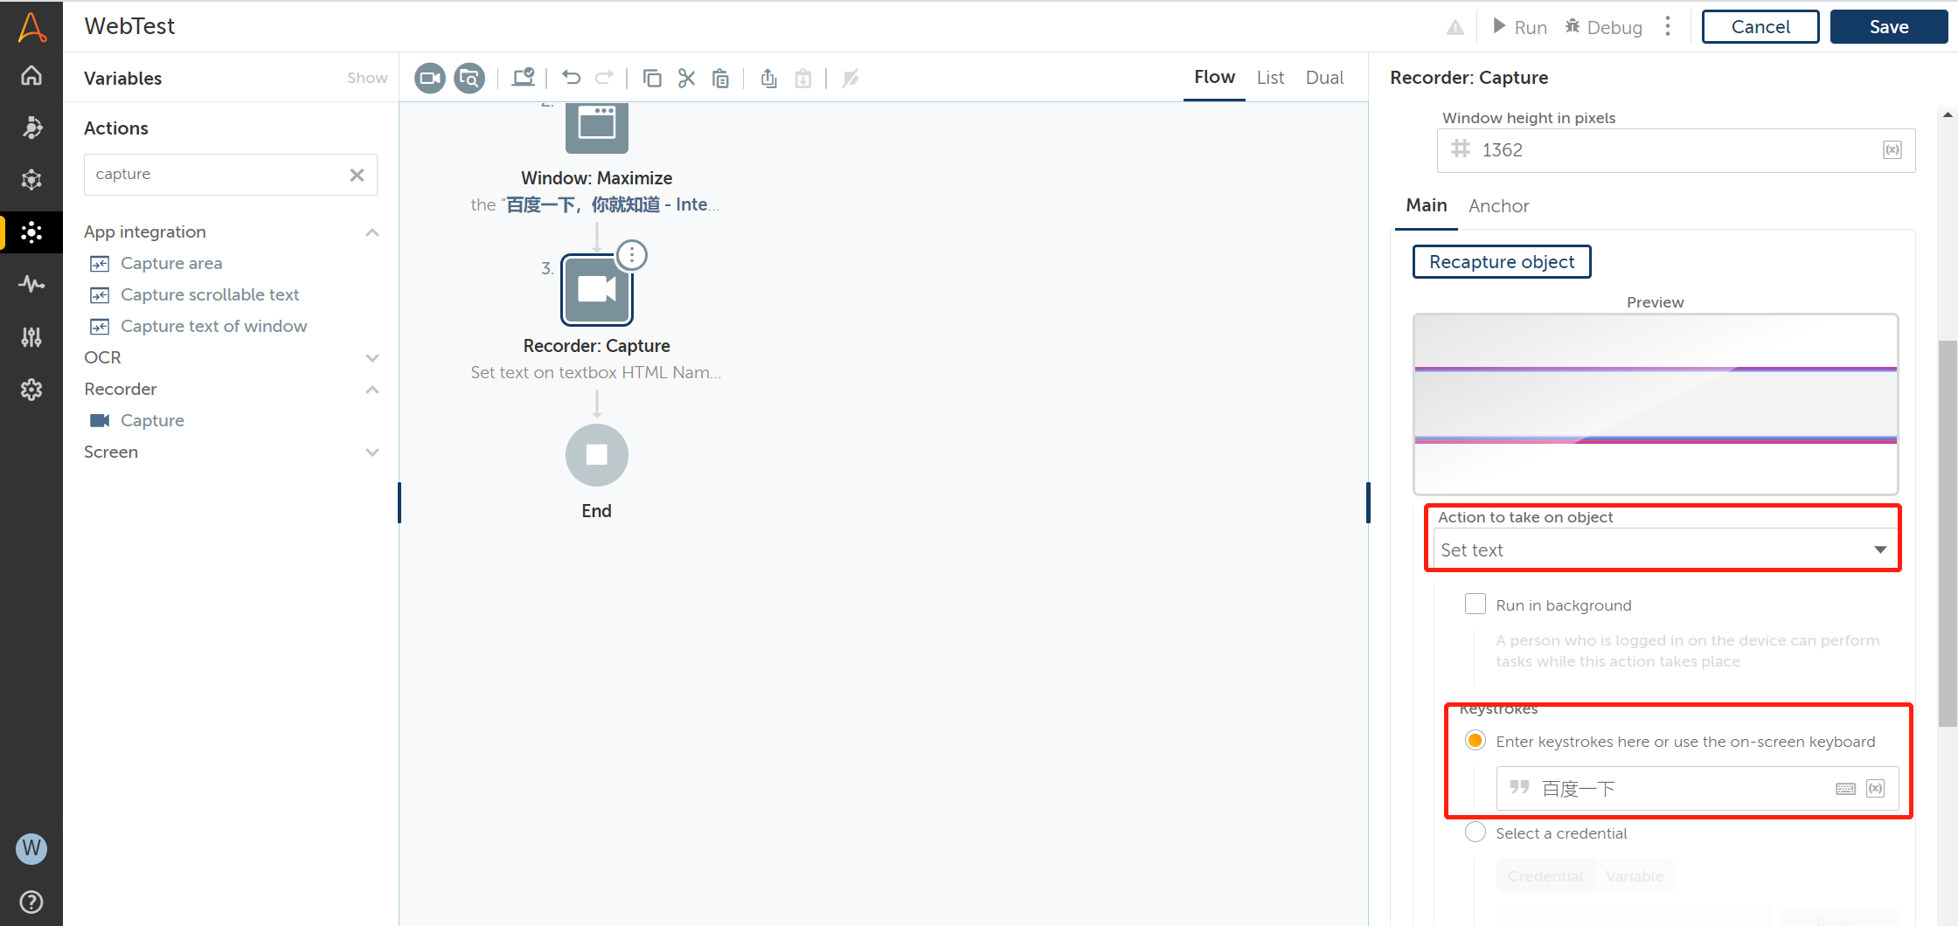The height and width of the screenshot is (926, 1958).
Task: Click the warning triangle icon
Action: coord(1455,27)
